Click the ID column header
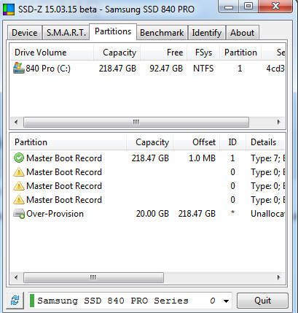 click(x=232, y=142)
